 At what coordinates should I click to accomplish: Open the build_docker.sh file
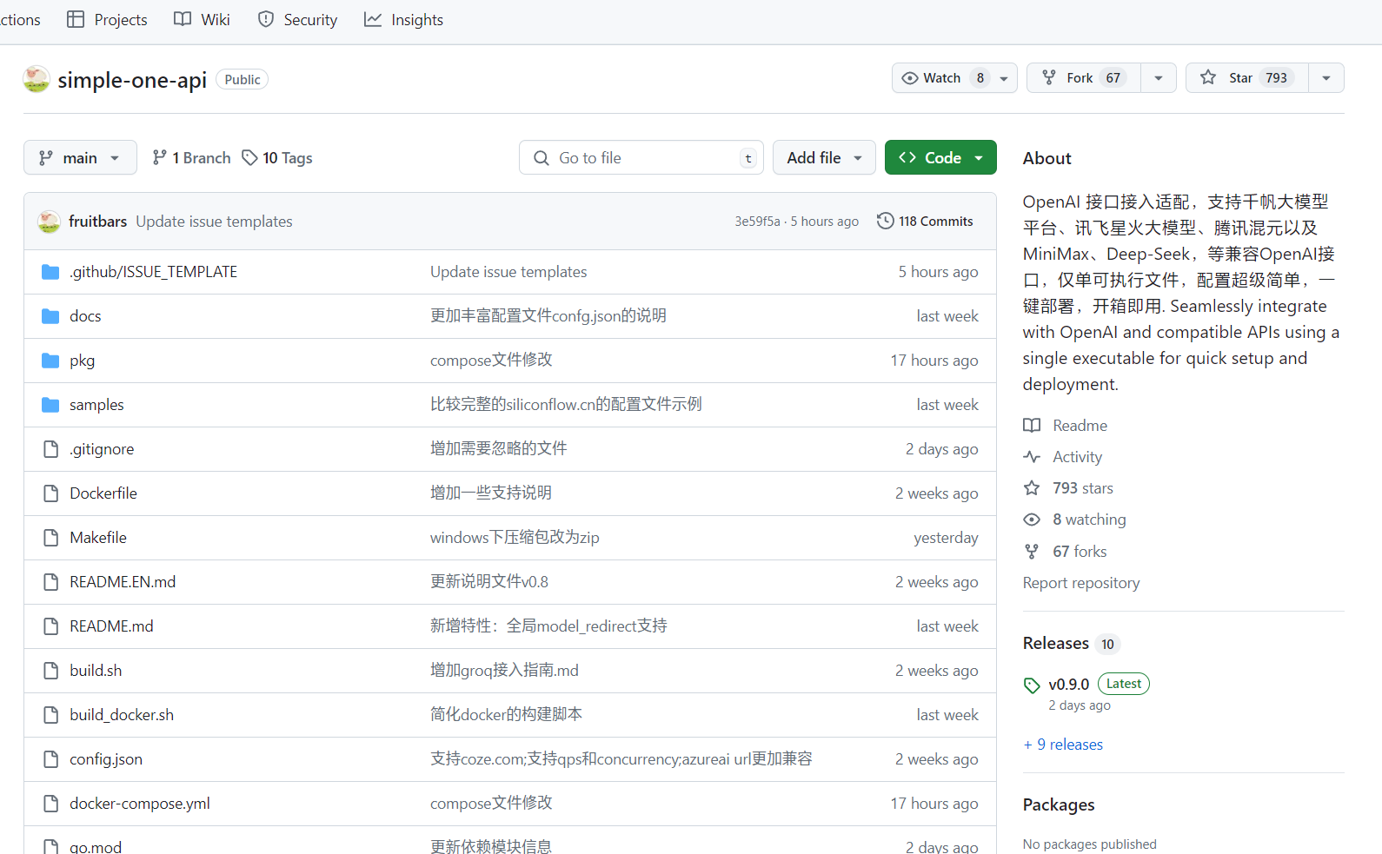[122, 715]
